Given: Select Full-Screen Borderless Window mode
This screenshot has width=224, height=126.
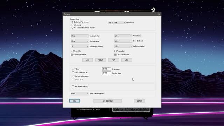Looking at the screenshot, I should coord(72,28).
